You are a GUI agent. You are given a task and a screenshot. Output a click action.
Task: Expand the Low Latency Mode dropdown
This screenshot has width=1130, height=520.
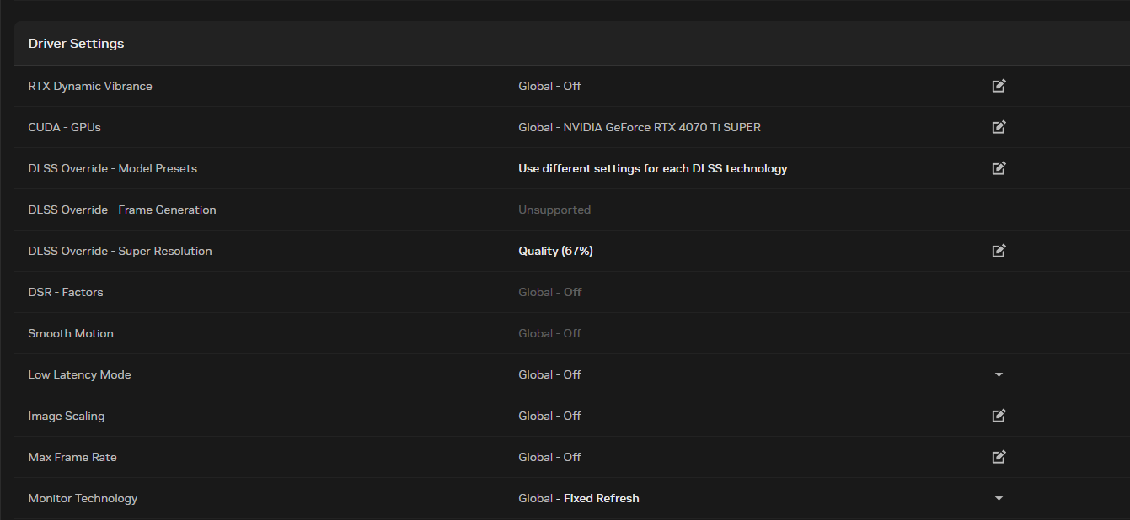999,374
